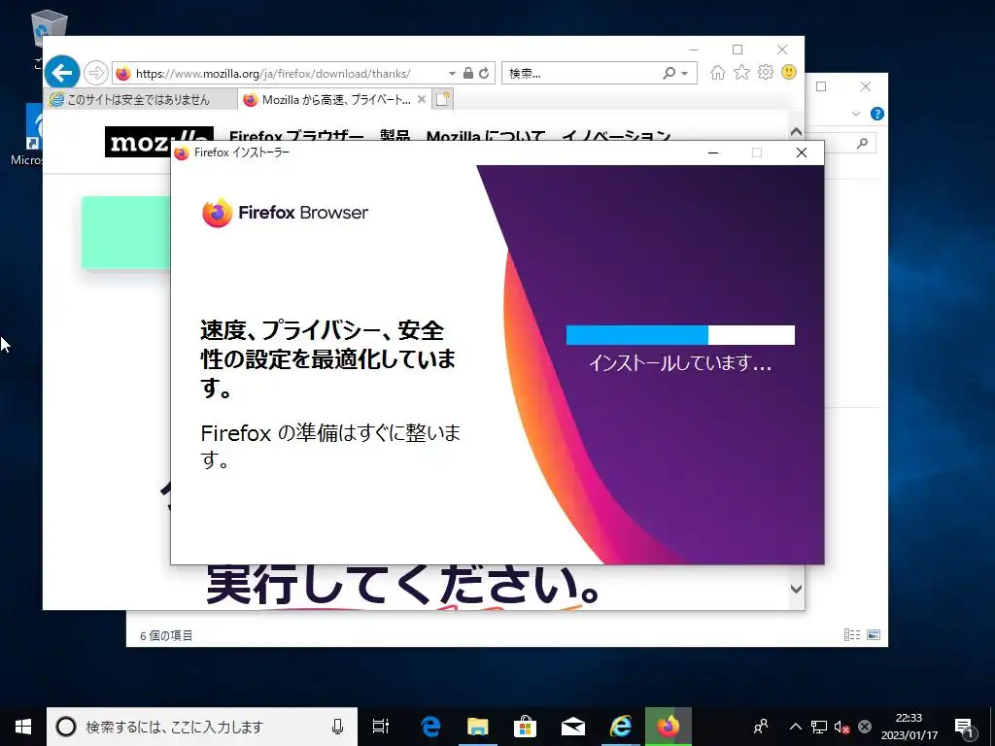
Task: Switch to Internet Explorer in the taskbar
Action: point(621,727)
